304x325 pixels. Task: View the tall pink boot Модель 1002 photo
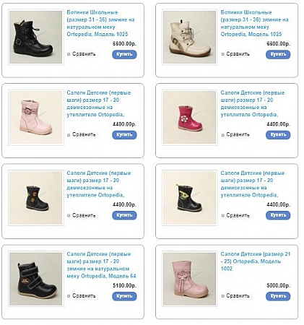[x=190, y=279]
